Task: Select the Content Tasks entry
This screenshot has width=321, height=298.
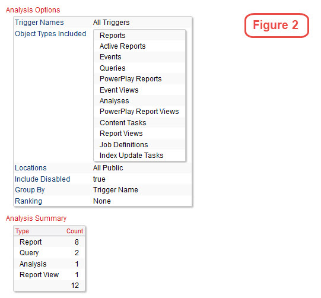Action: pyautogui.click(x=123, y=123)
